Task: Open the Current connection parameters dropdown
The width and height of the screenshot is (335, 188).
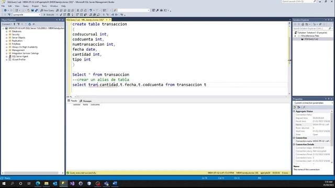Action: [332, 103]
